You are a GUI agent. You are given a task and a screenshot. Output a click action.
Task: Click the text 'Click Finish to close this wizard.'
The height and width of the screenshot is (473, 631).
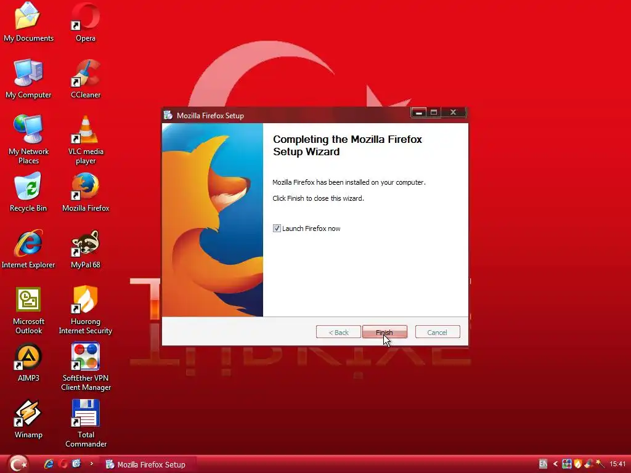point(318,198)
